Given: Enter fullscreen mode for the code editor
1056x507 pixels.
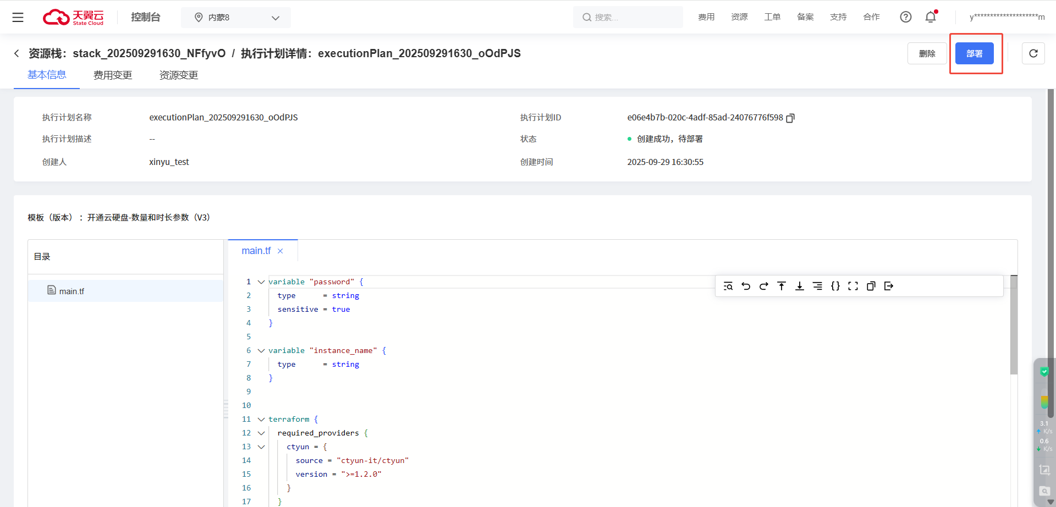Looking at the screenshot, I should click(x=853, y=286).
